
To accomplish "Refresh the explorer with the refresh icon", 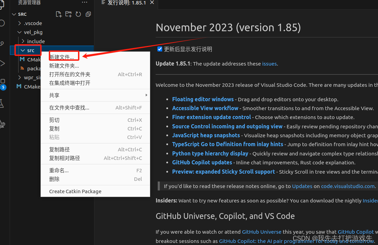I will [78, 14].
